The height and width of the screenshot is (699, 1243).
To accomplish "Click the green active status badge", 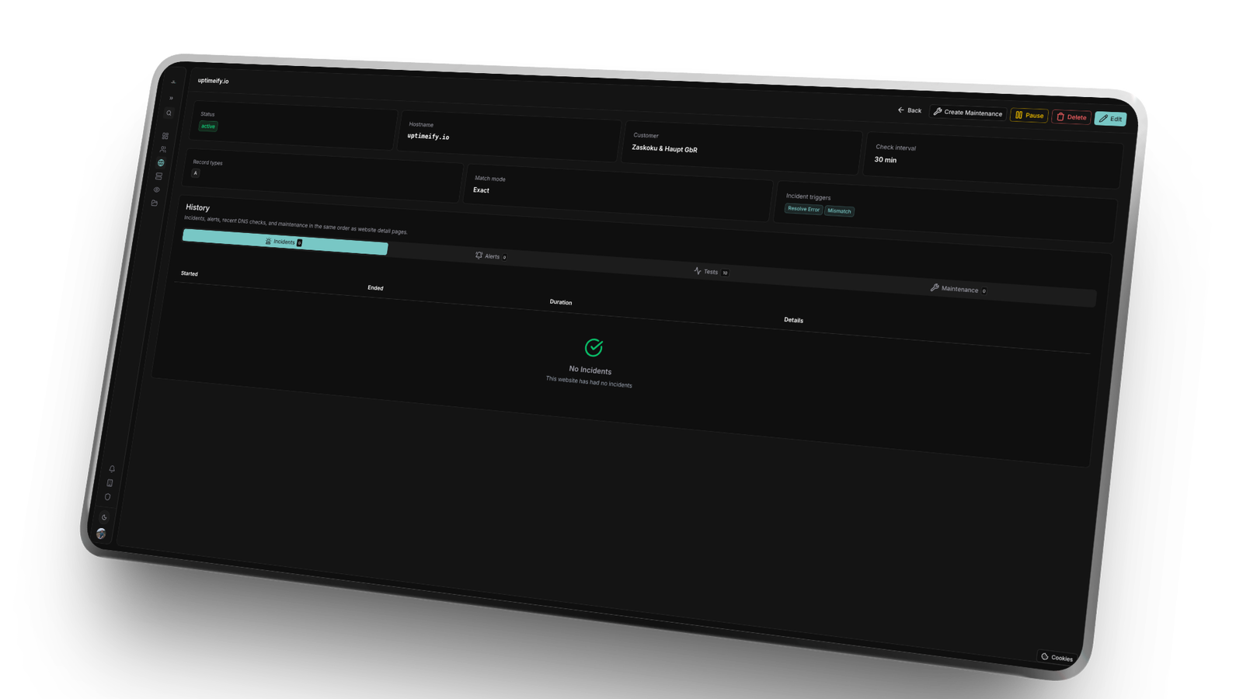I will [208, 126].
